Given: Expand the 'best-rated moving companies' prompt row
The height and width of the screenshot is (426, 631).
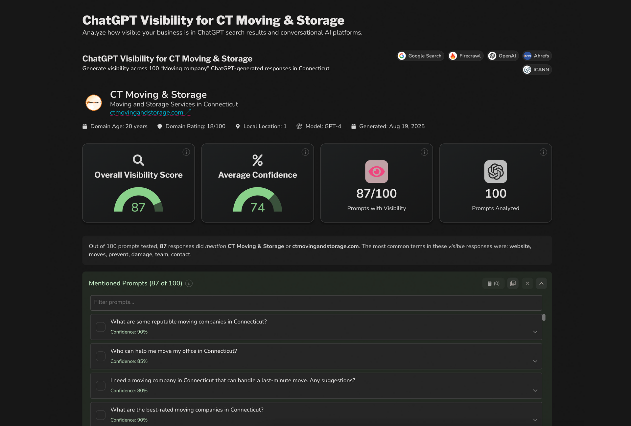Looking at the screenshot, I should 535,420.
